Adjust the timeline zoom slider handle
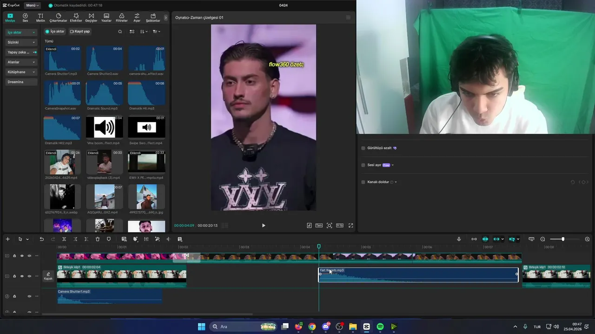The height and width of the screenshot is (334, 595). 563,239
